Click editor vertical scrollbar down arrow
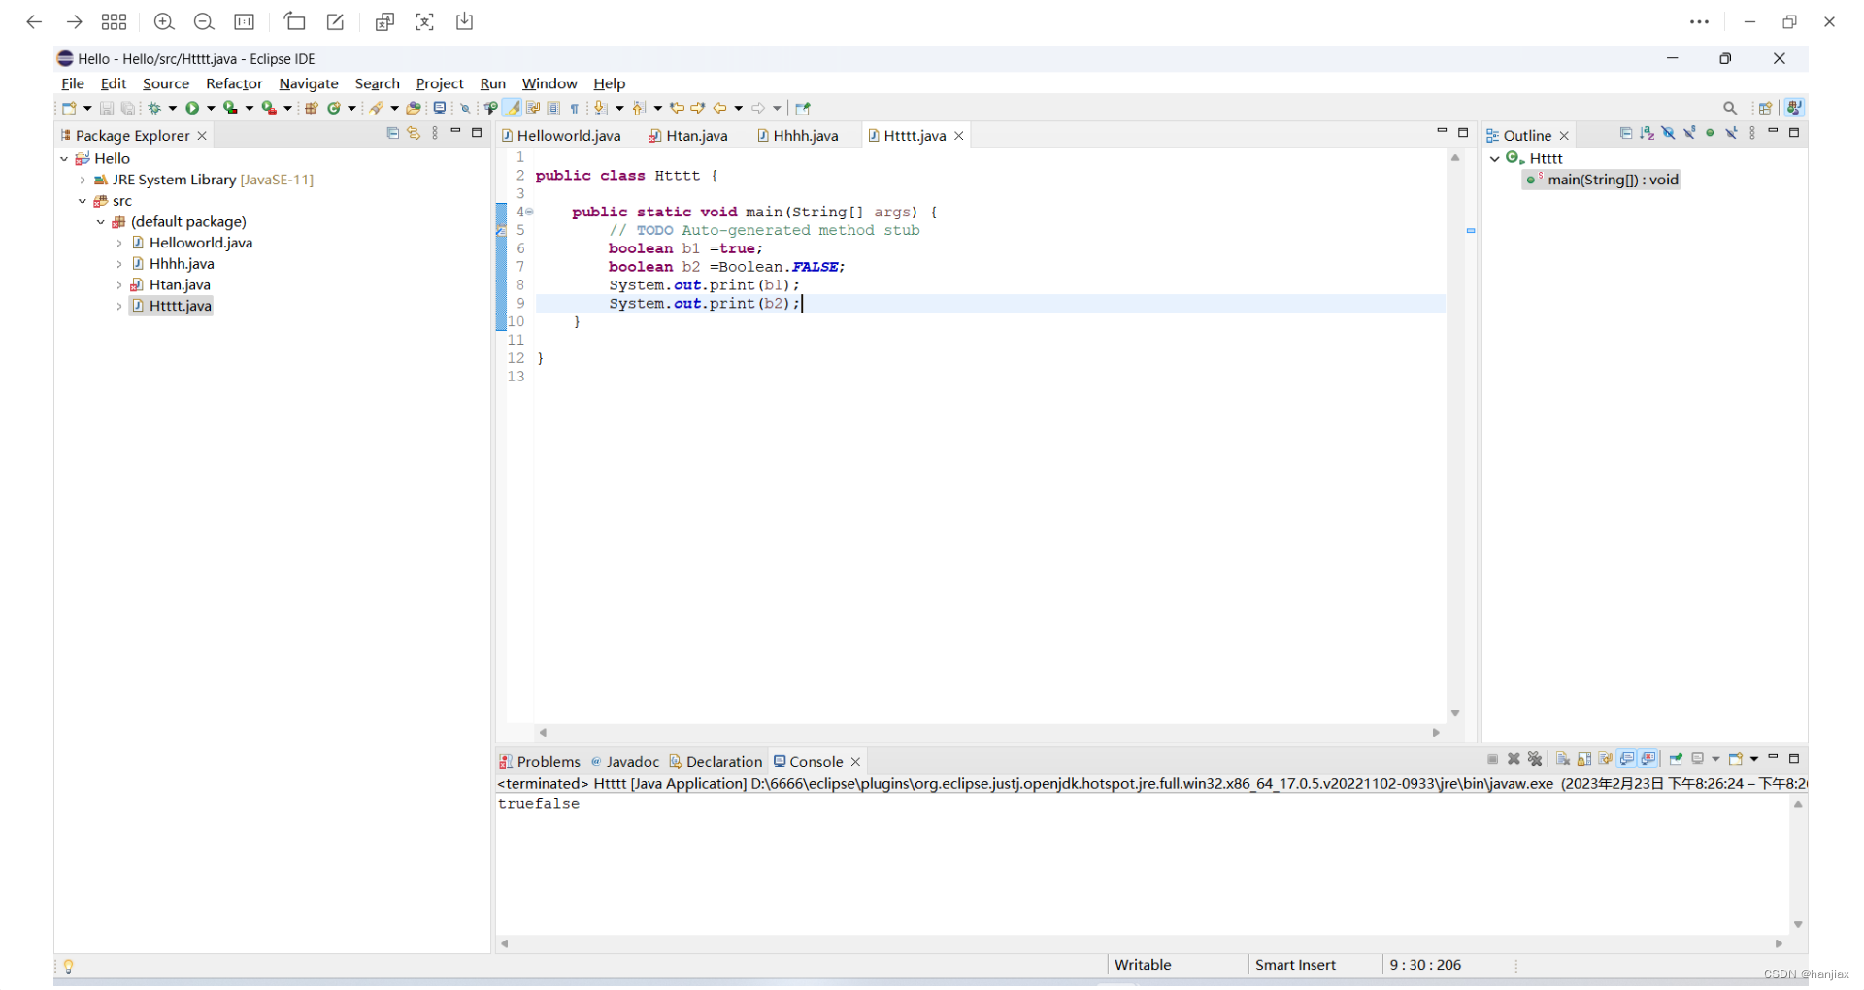This screenshot has width=1864, height=990. [x=1455, y=713]
